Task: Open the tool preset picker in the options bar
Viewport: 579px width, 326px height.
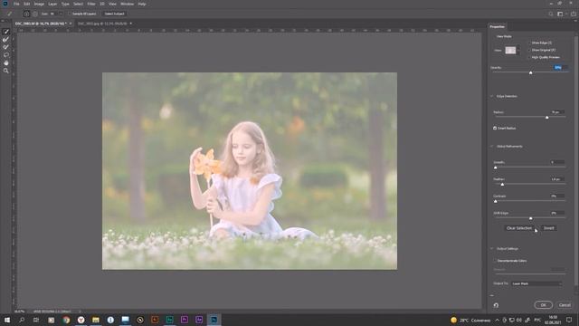Action: (10, 14)
